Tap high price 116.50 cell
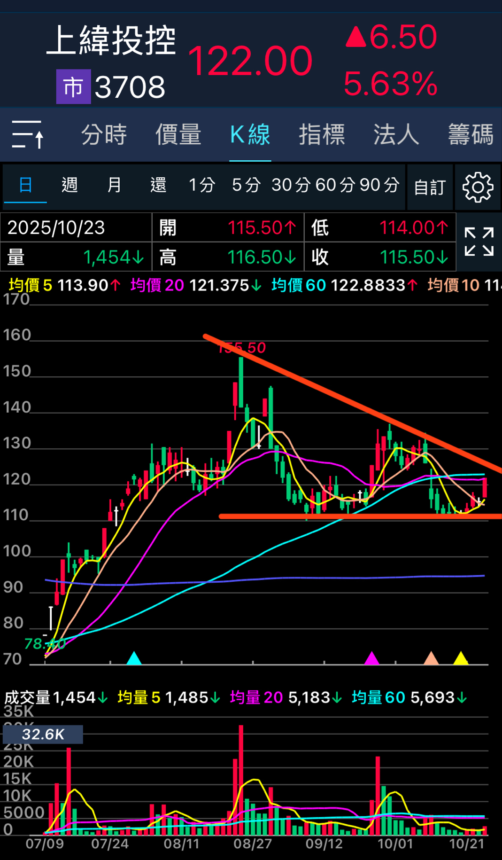Screen dimensions: 502x860 pyautogui.click(x=228, y=257)
